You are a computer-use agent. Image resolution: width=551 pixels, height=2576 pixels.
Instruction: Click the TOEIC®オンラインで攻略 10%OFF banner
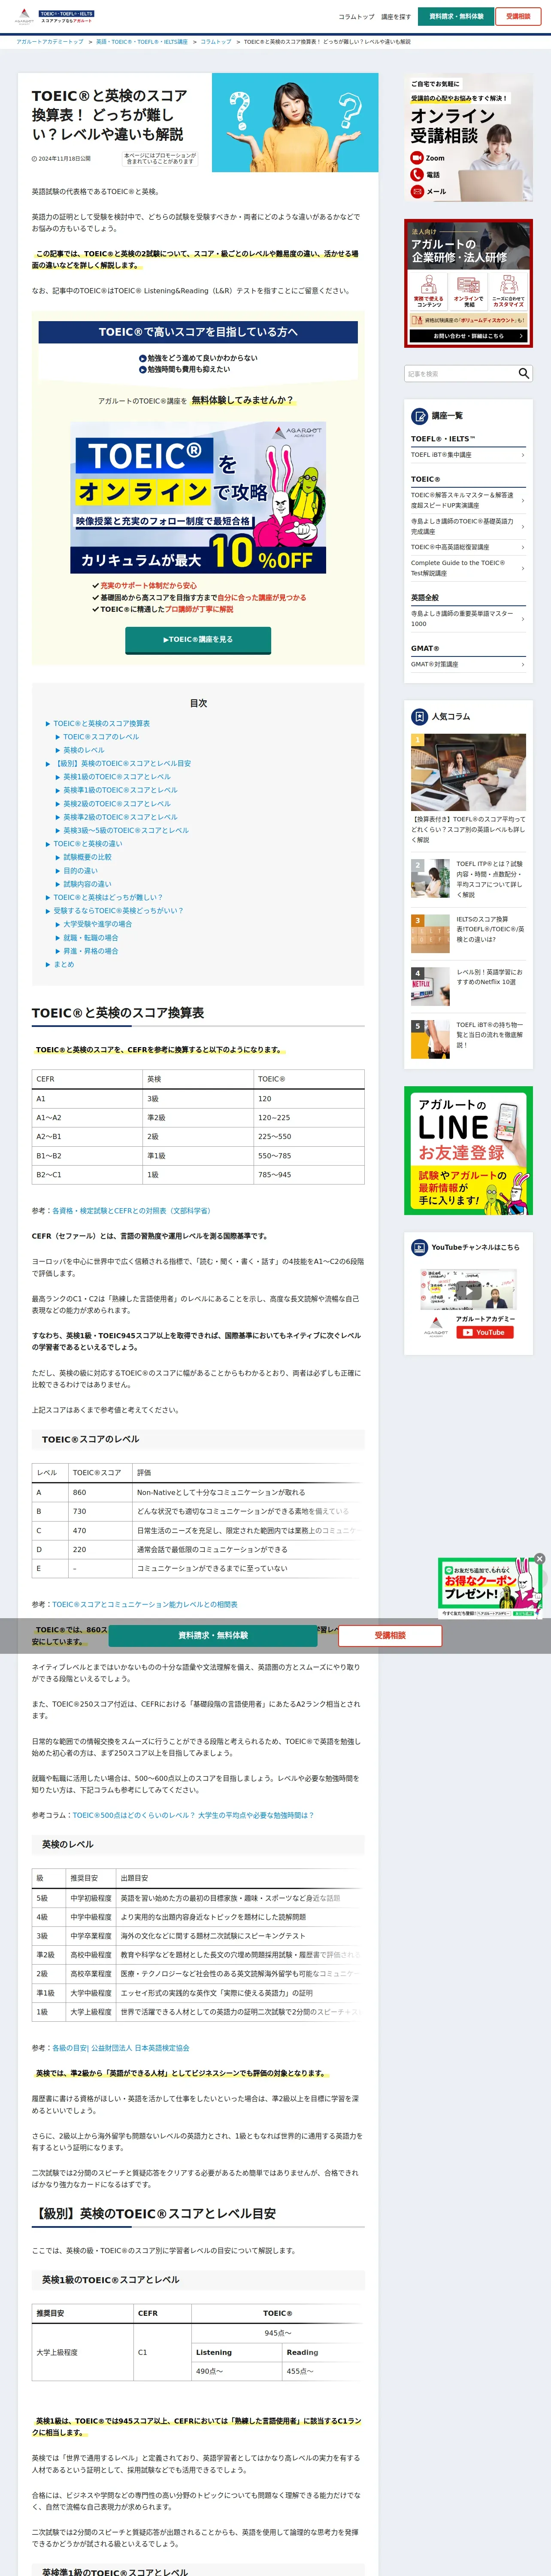(x=198, y=498)
